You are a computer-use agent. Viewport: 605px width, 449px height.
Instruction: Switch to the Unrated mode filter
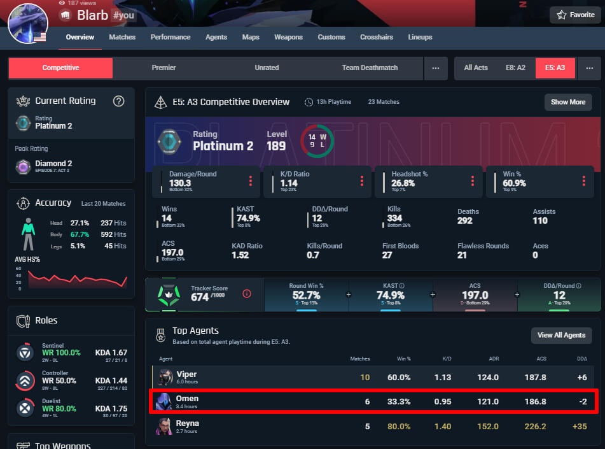pyautogui.click(x=267, y=68)
